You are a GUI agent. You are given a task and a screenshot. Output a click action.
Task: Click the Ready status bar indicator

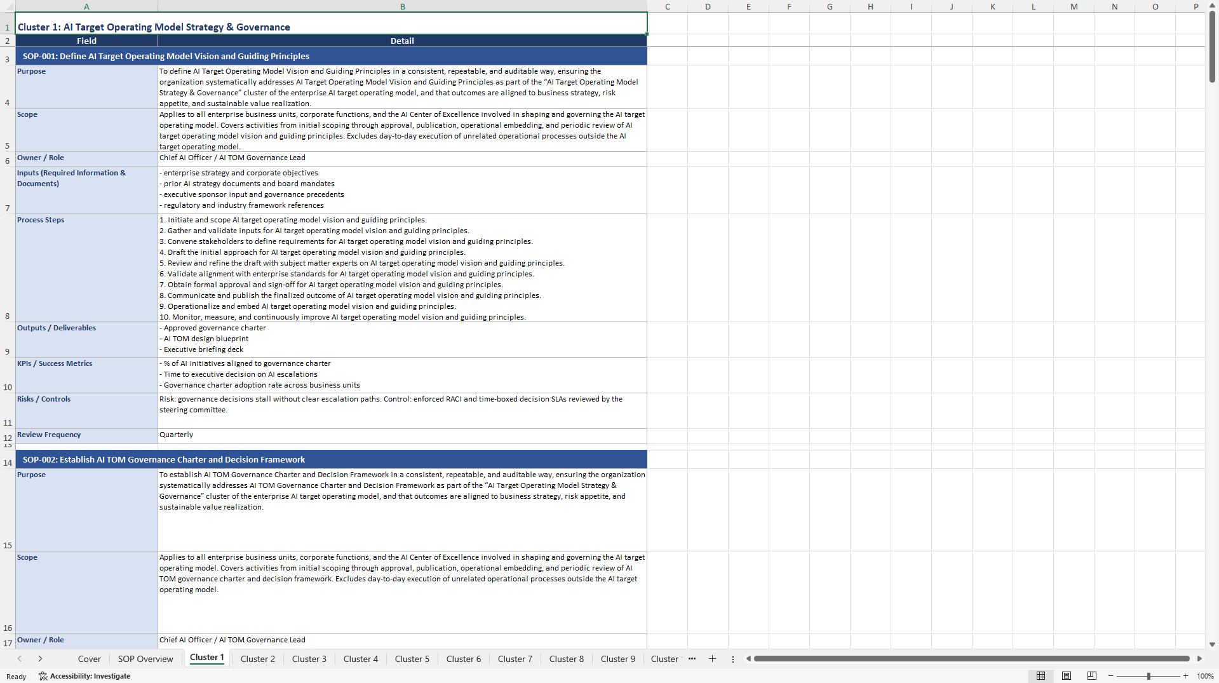[17, 677]
